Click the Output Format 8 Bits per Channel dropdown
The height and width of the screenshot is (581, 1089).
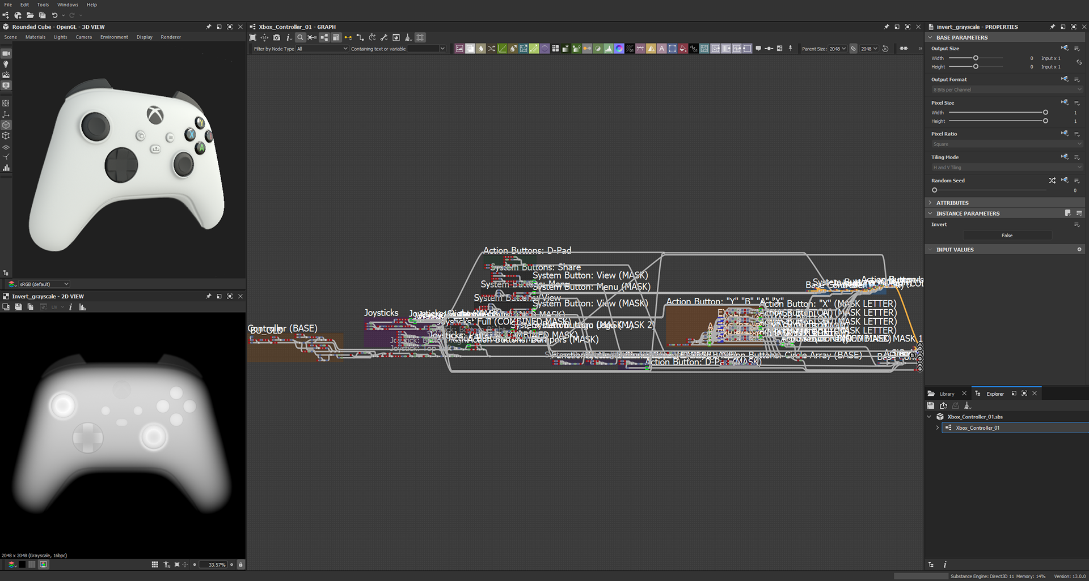(1007, 89)
